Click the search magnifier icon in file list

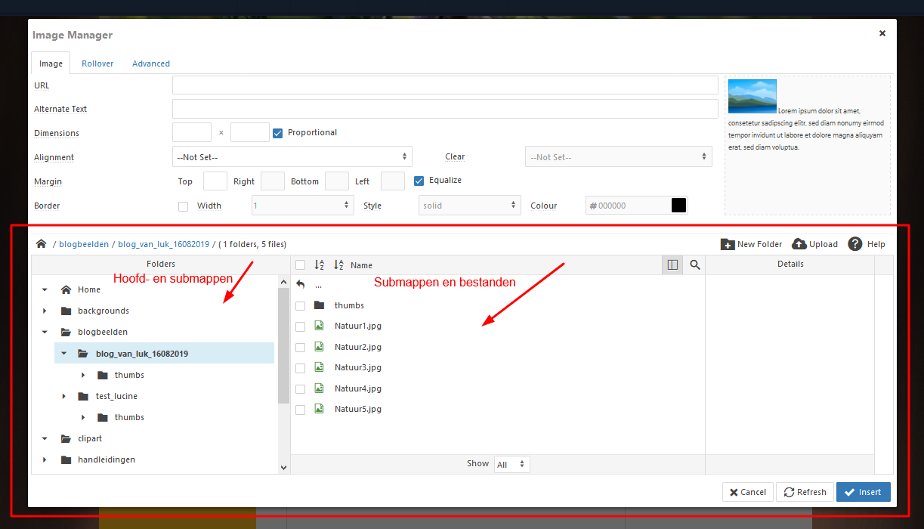coord(695,265)
